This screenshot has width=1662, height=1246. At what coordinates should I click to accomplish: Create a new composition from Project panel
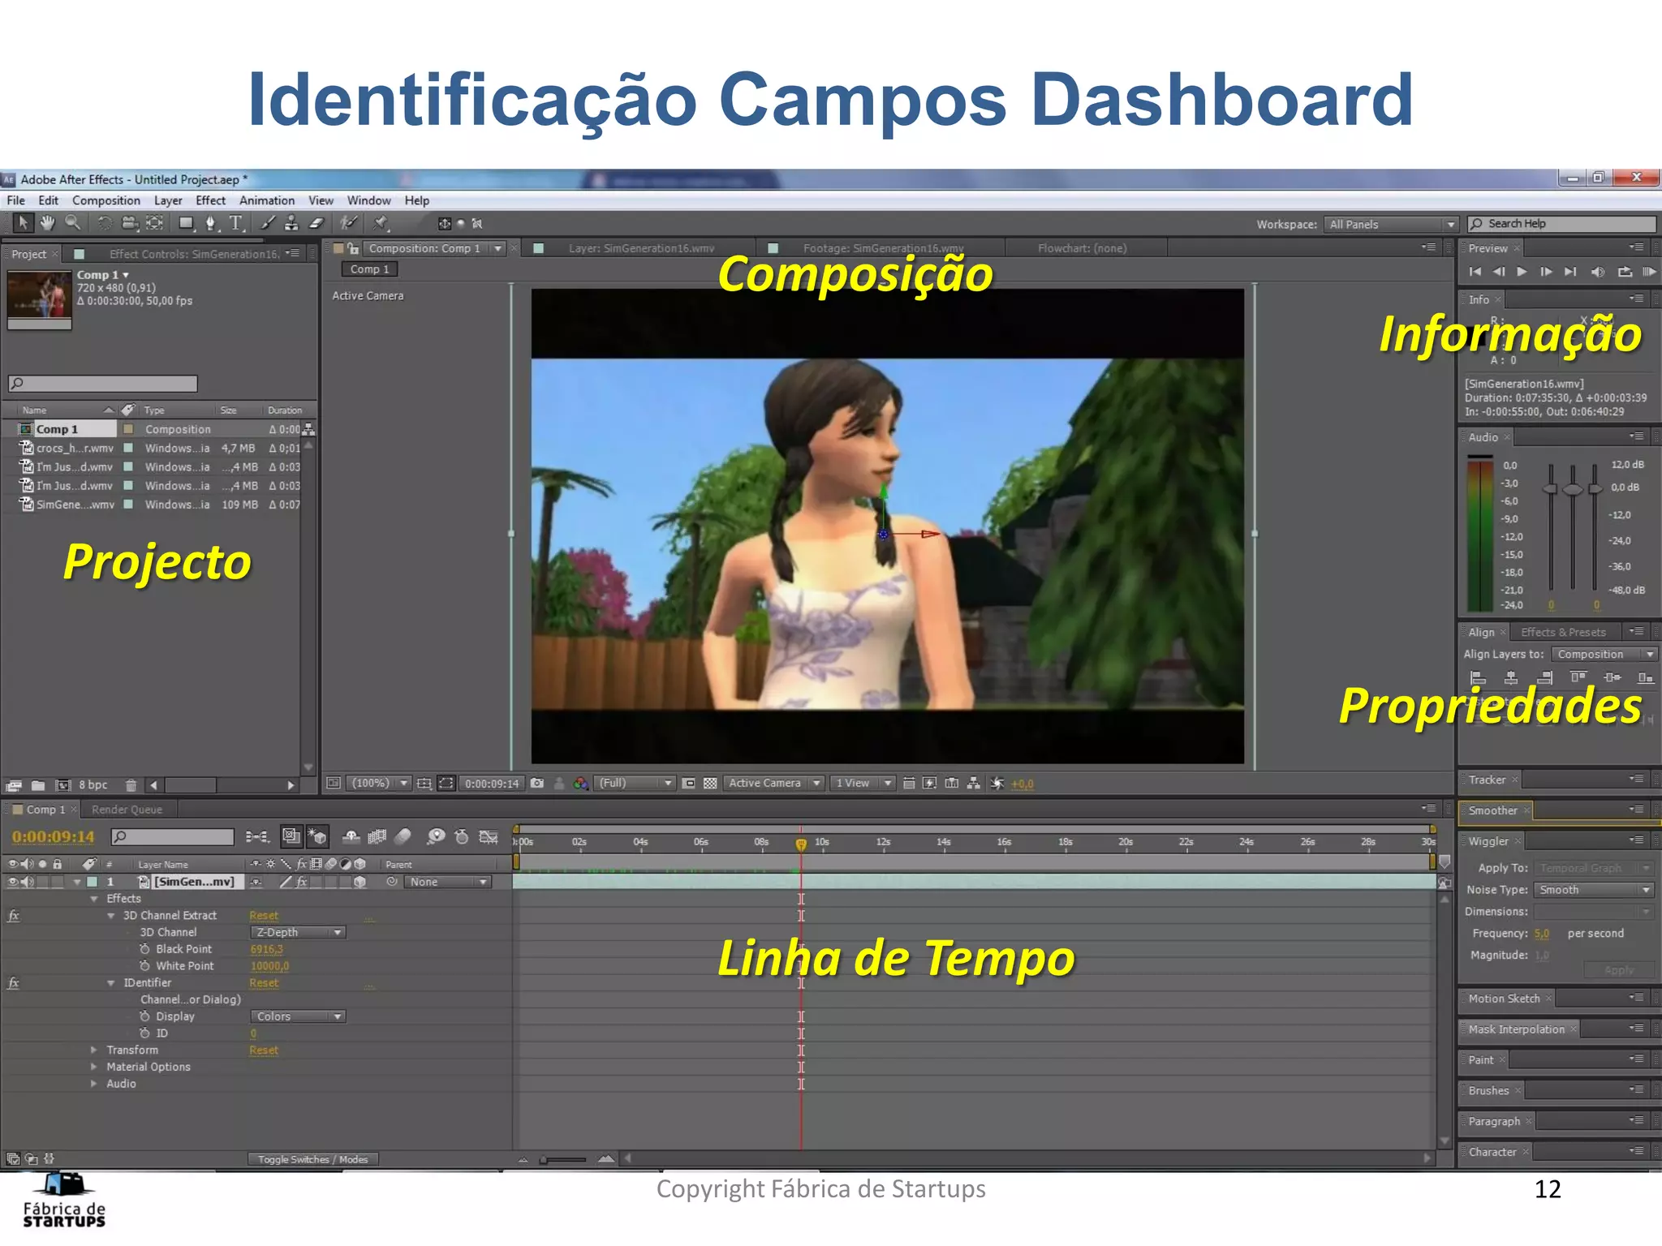63,785
